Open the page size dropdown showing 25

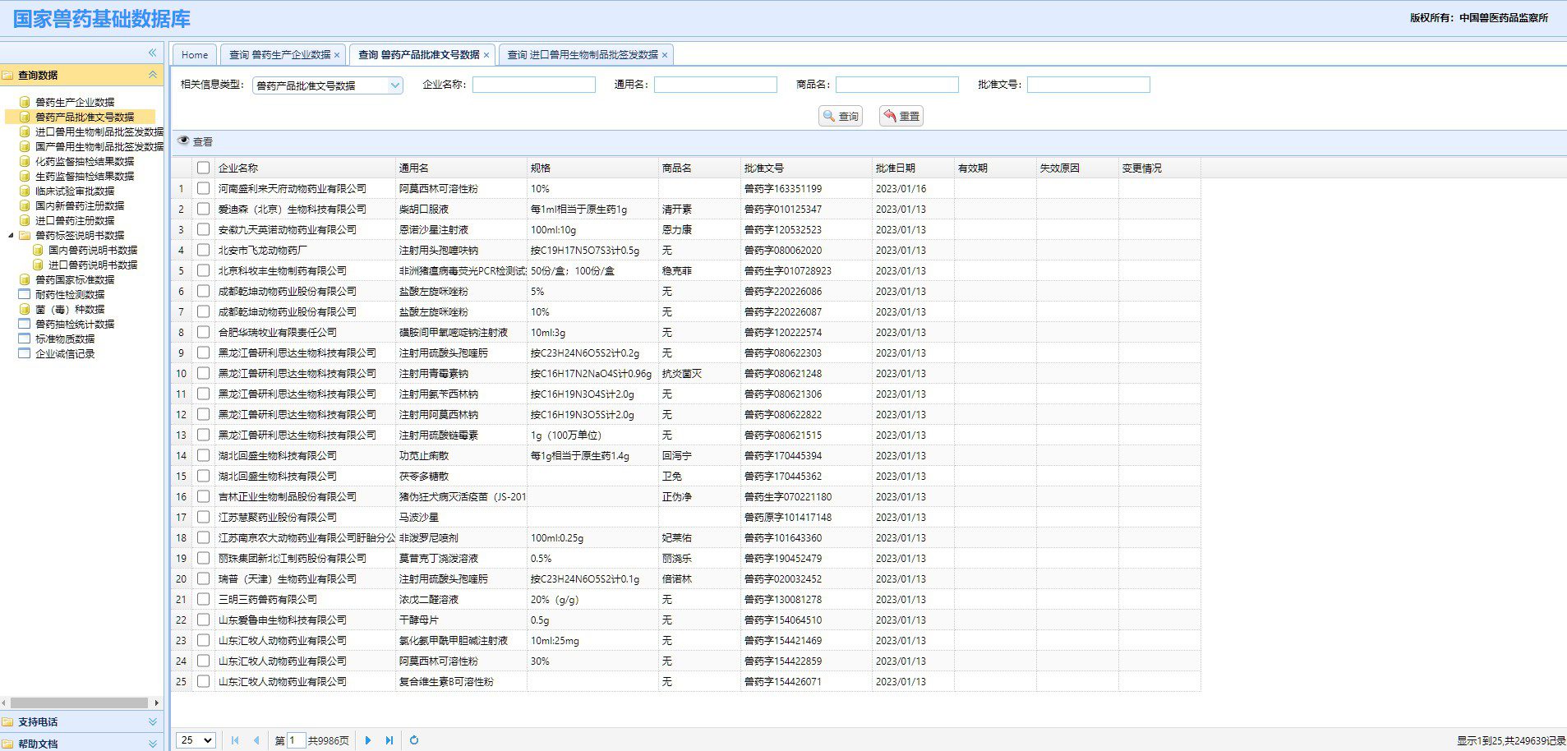coord(196,740)
